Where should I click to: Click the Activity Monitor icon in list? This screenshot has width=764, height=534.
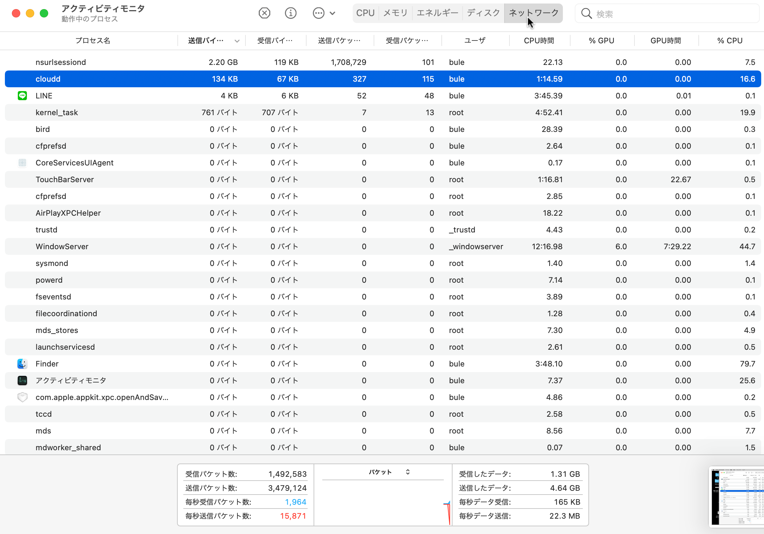(x=22, y=380)
